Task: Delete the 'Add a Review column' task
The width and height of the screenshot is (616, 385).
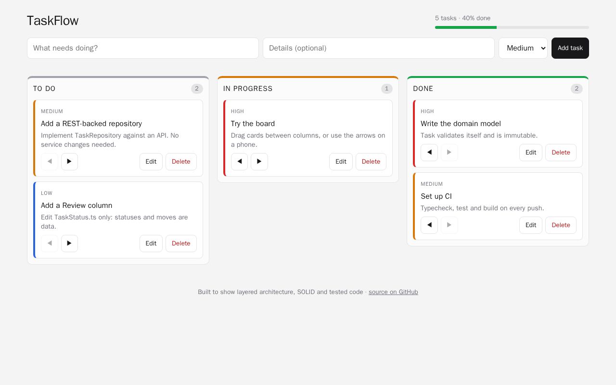Action: pyautogui.click(x=181, y=244)
